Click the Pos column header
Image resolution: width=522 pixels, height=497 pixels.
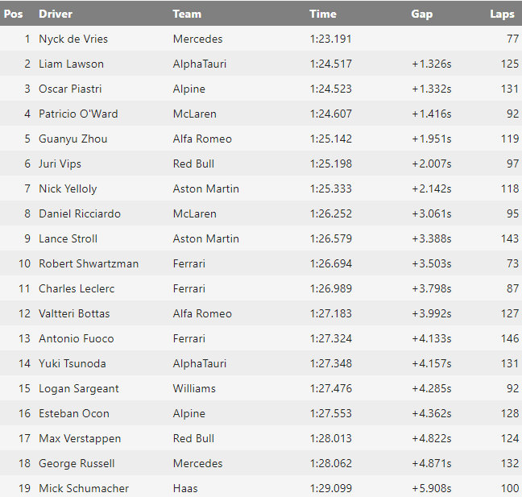pyautogui.click(x=14, y=14)
